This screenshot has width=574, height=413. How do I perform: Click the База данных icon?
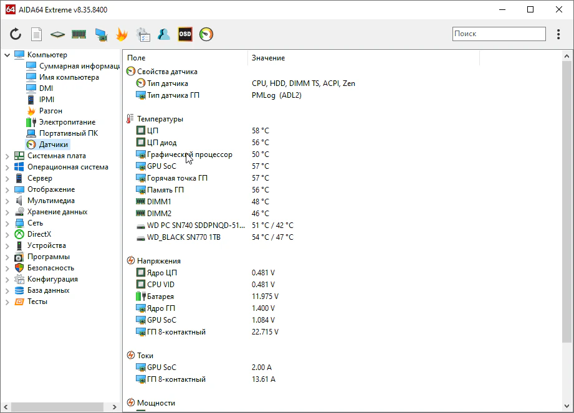click(19, 290)
